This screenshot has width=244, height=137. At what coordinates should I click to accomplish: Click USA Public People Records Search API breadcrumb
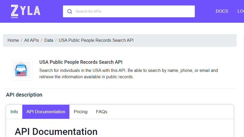coord(96,40)
